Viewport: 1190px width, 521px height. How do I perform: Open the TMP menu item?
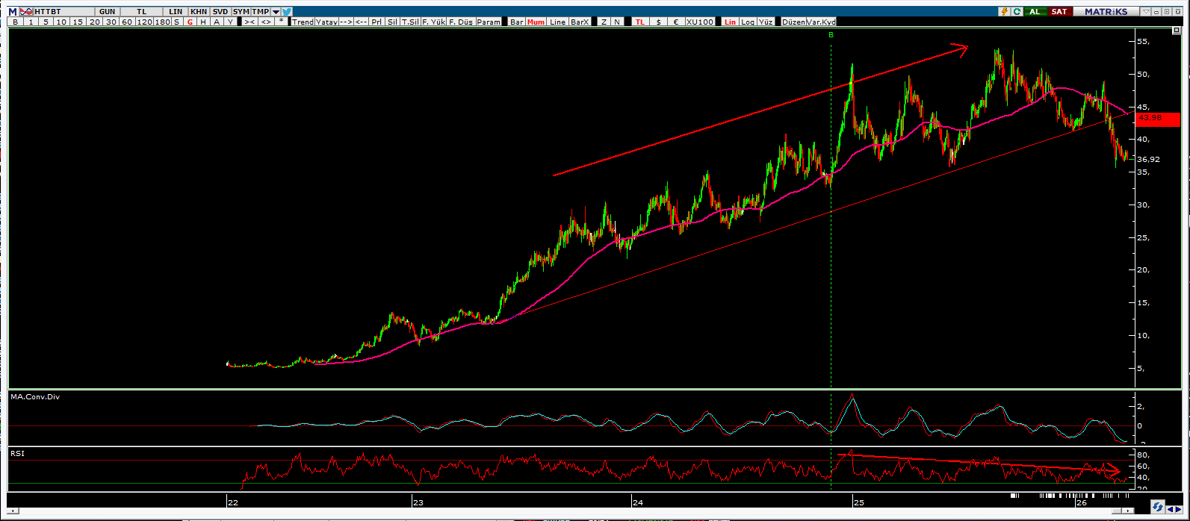pos(261,12)
